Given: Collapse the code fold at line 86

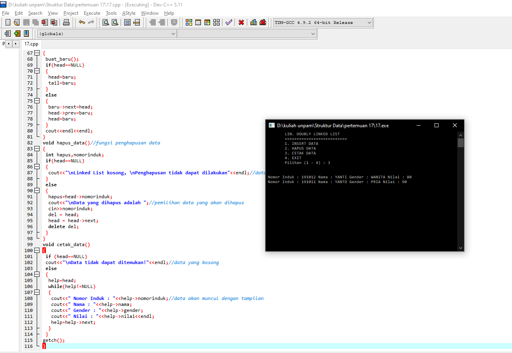Looking at the screenshot, I should [37, 167].
